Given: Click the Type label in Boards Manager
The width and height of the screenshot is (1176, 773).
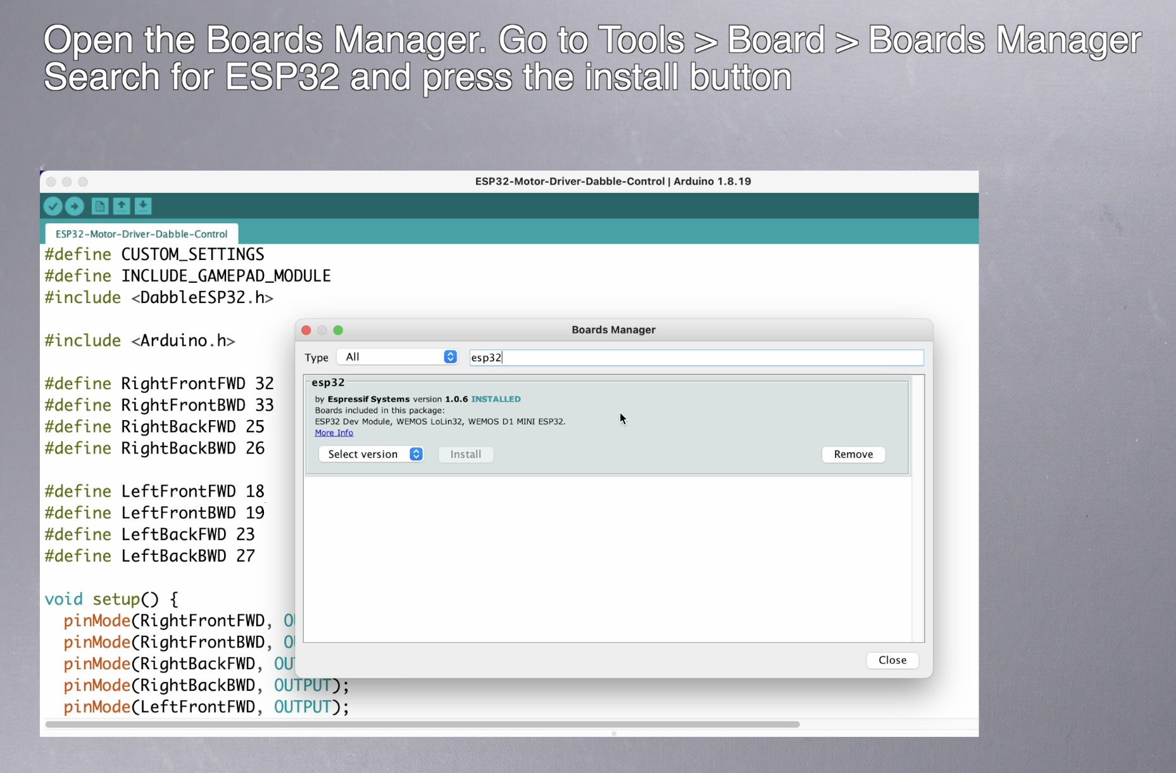Looking at the screenshot, I should 316,357.
